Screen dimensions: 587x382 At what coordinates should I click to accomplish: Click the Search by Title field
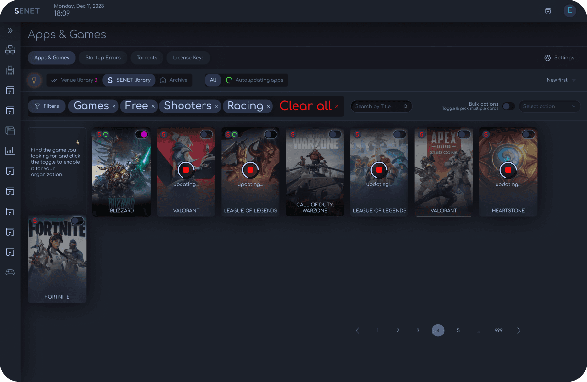(x=382, y=106)
